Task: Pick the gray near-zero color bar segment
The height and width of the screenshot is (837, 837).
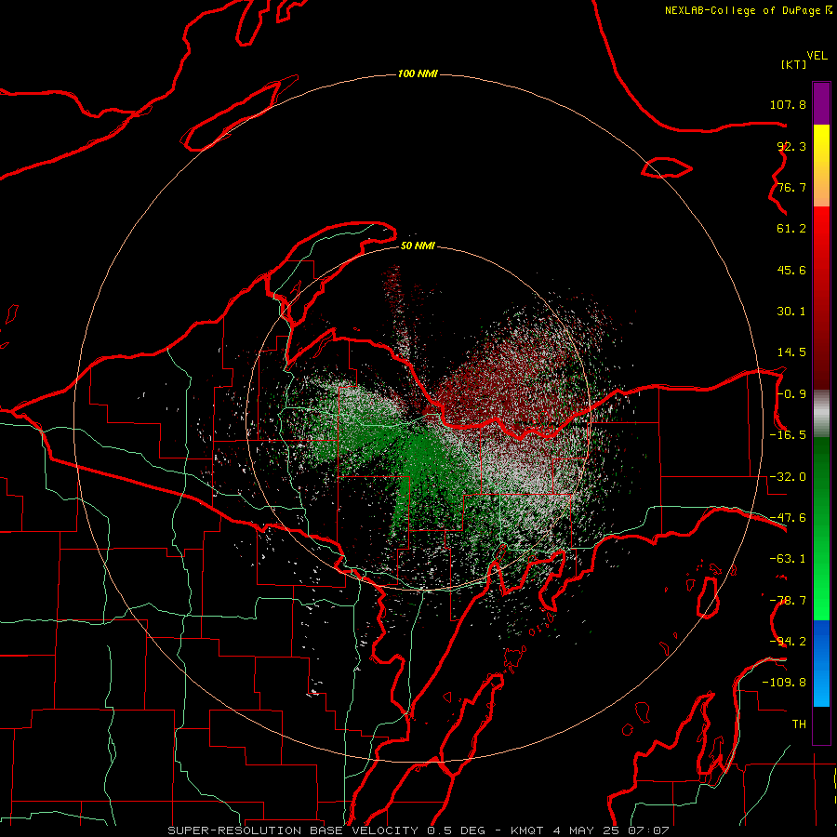Action: (x=821, y=414)
